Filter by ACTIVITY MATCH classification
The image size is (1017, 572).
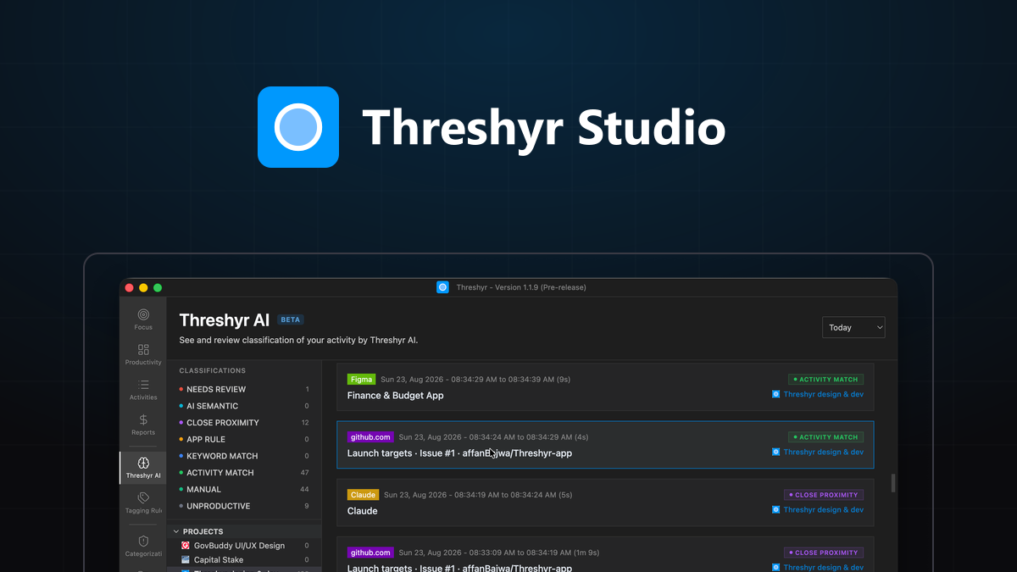[x=244, y=473]
